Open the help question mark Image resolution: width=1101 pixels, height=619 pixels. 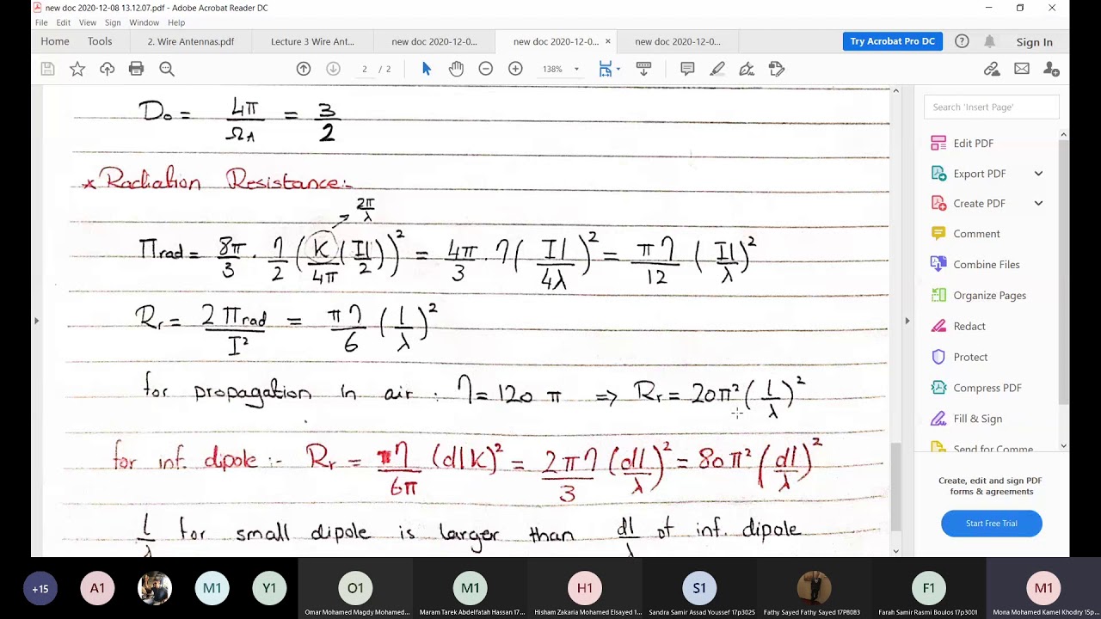coord(962,41)
